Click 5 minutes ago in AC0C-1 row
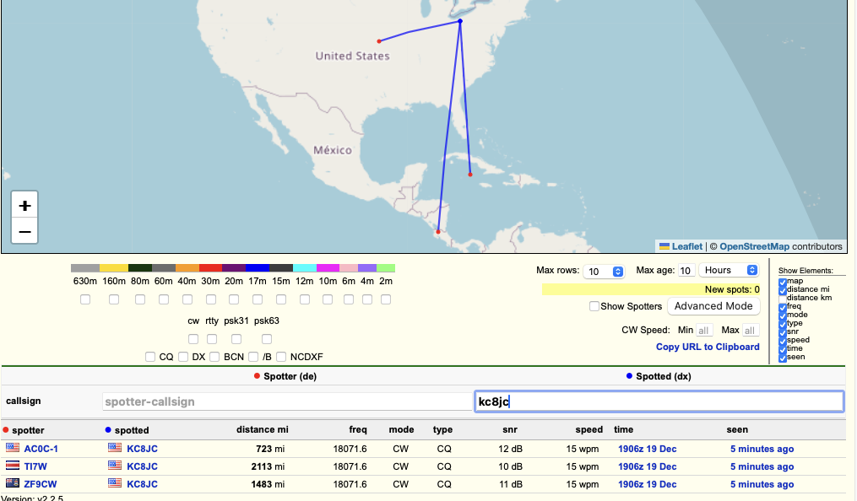The width and height of the screenshot is (857, 501). point(762,449)
